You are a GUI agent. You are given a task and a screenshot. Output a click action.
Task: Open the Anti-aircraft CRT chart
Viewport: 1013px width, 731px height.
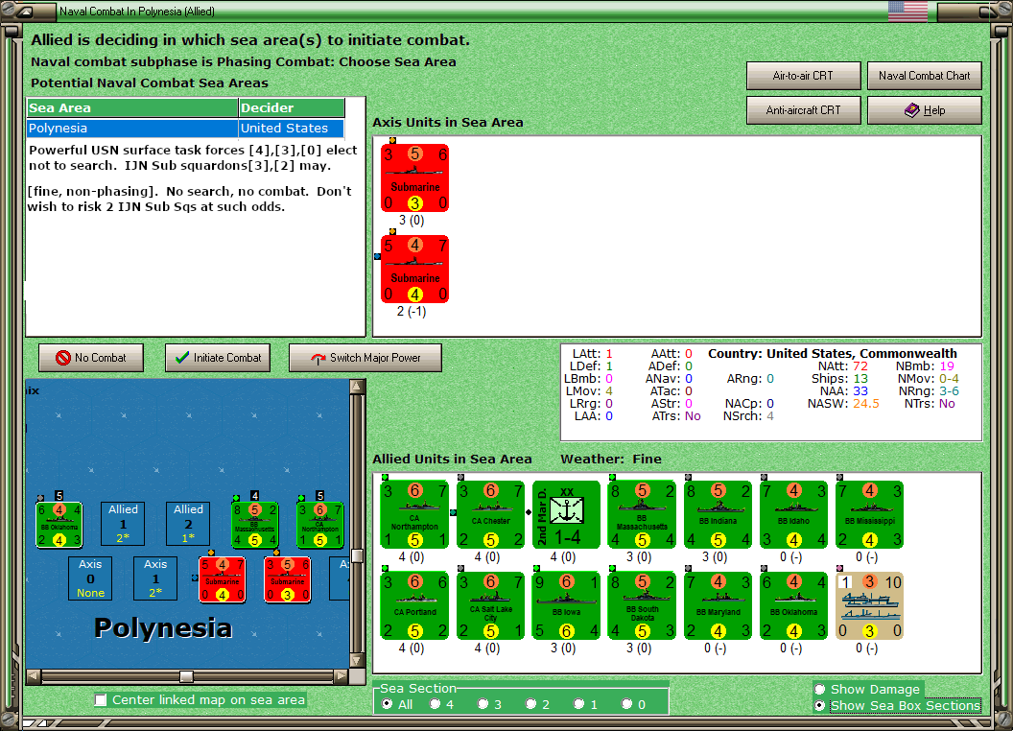tap(804, 110)
